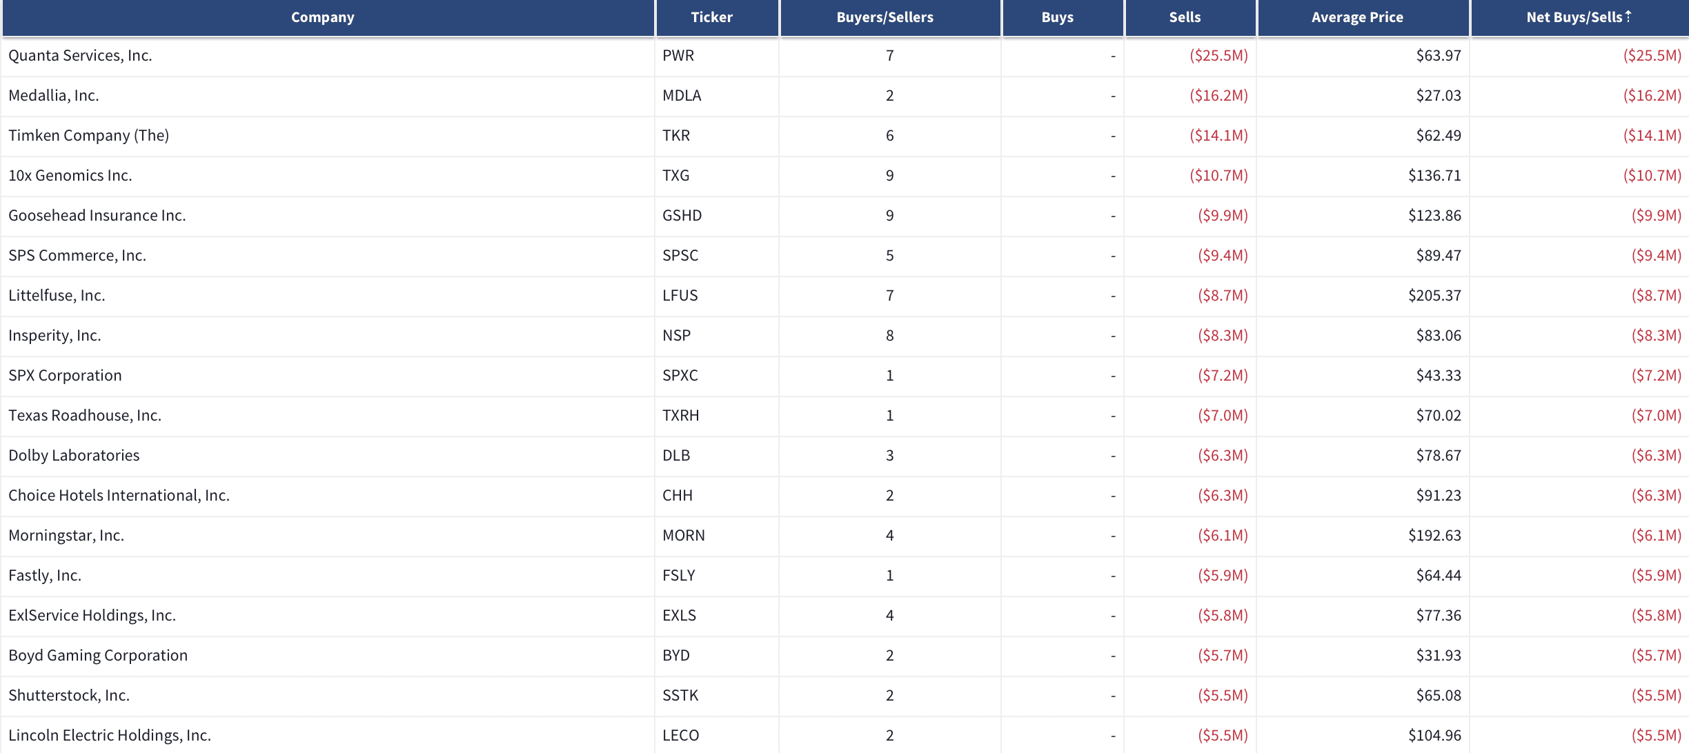The image size is (1689, 753).
Task: Click Shutterstock, Inc. company name
Action: 69,695
